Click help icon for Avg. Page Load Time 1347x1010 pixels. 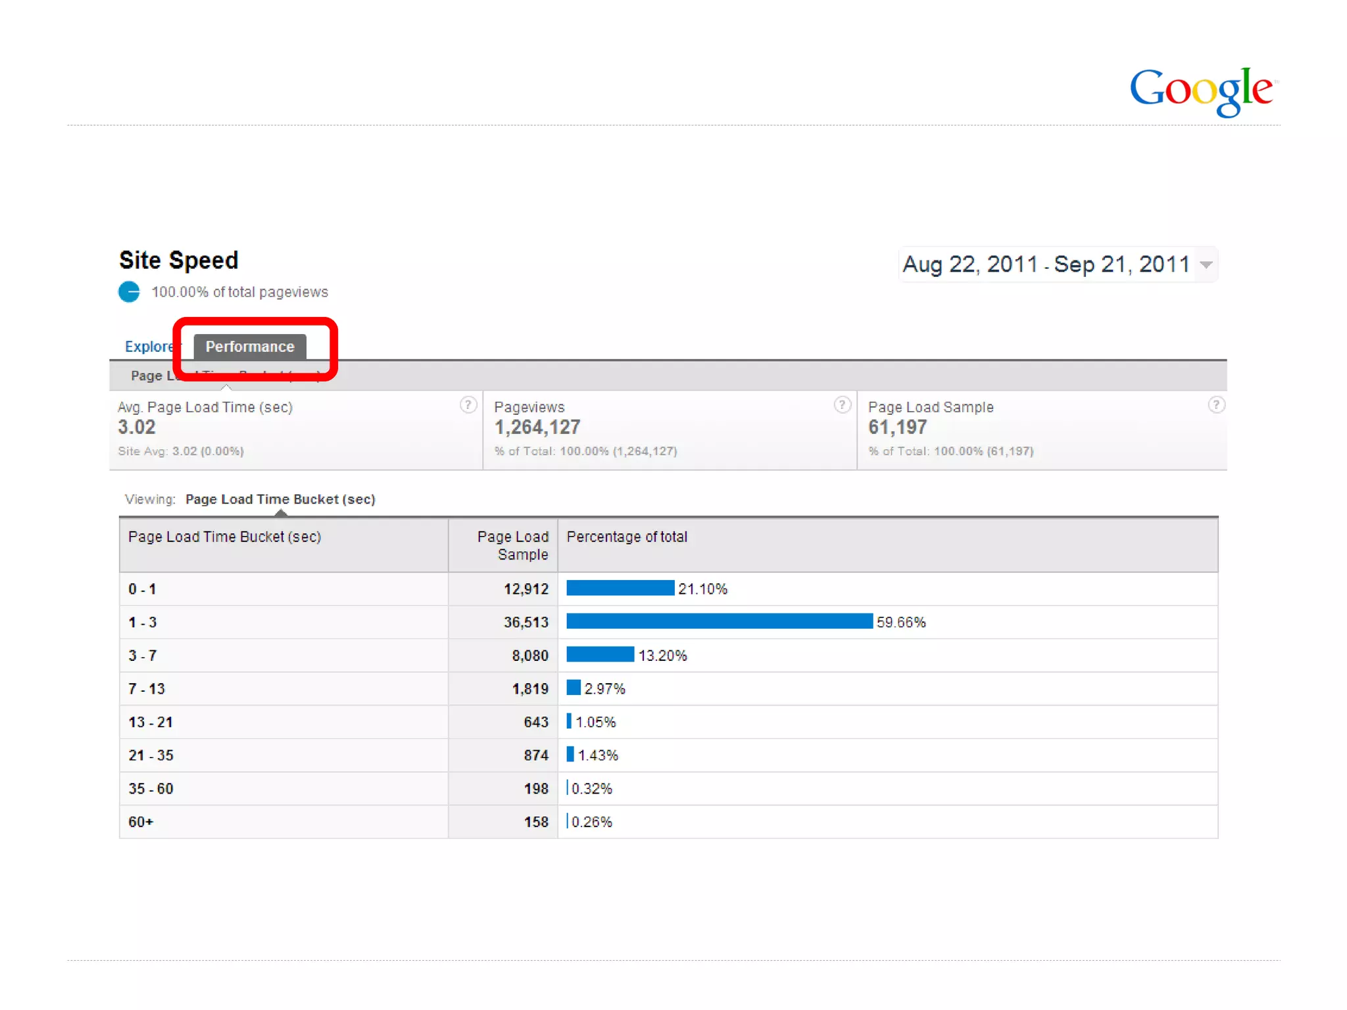point(468,405)
